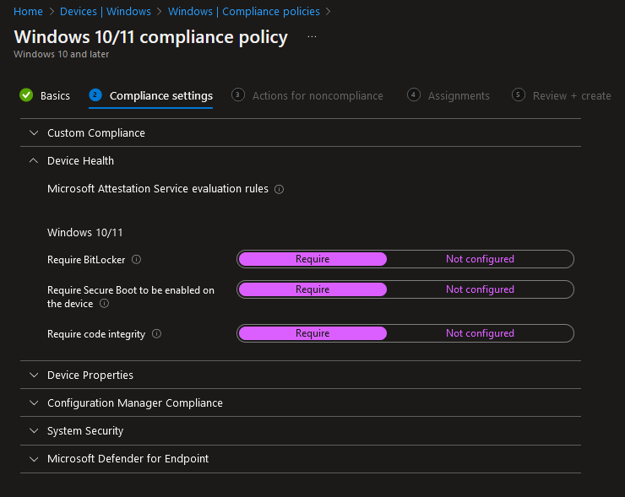The width and height of the screenshot is (625, 497).
Task: Click step 2 circle icon for Compliance settings
Action: [x=95, y=95]
